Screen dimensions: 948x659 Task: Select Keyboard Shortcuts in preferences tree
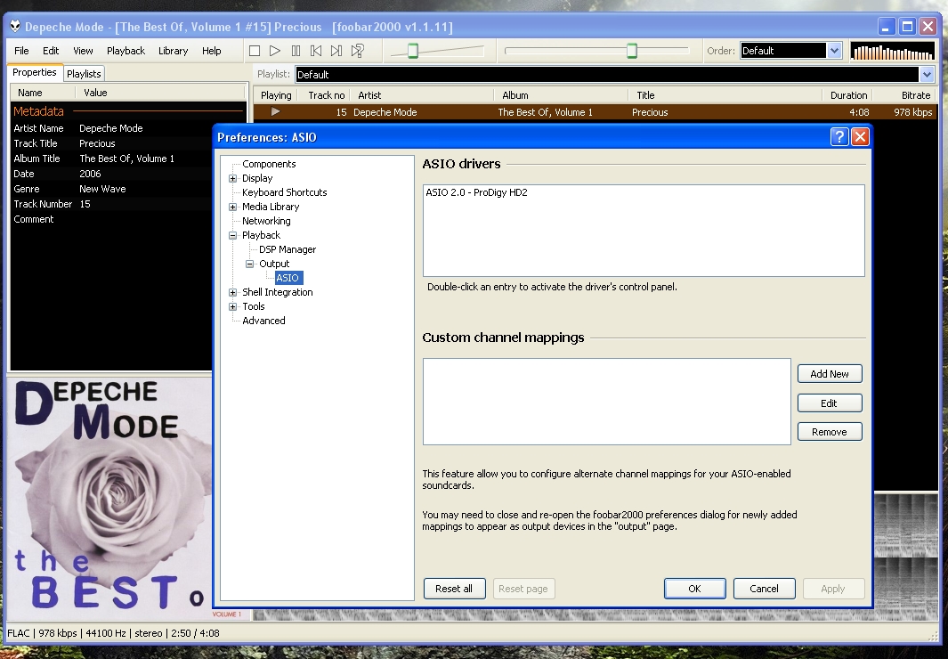[285, 192]
